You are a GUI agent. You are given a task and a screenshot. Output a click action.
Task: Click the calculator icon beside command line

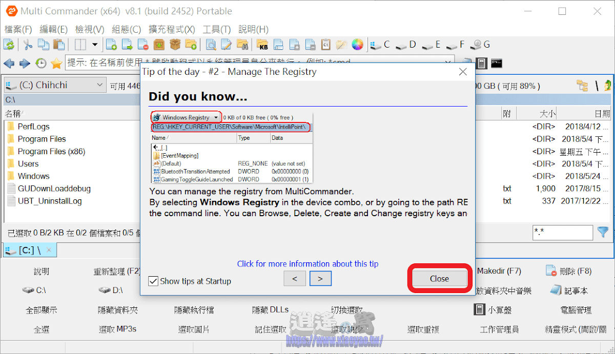click(481, 64)
